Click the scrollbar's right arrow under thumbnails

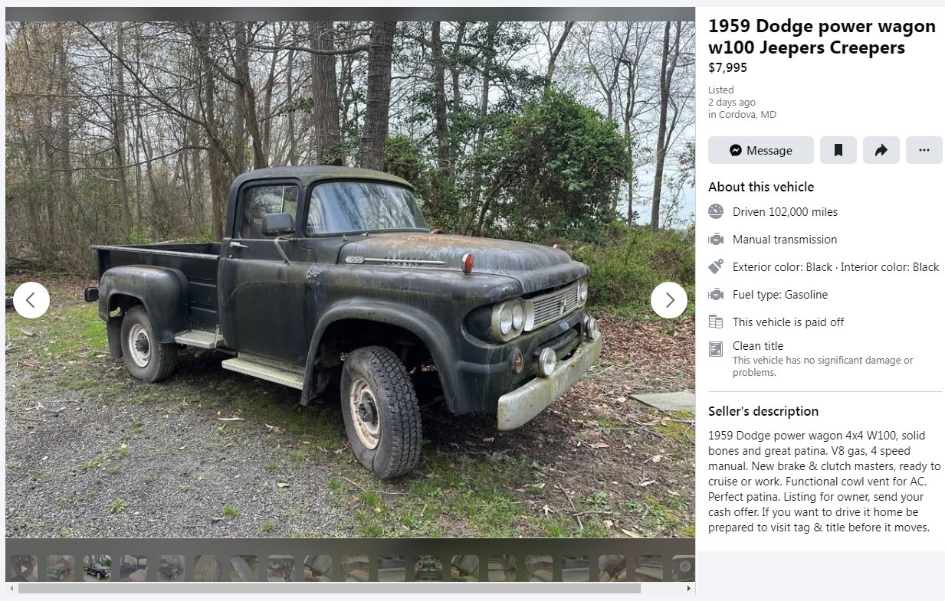(x=689, y=589)
